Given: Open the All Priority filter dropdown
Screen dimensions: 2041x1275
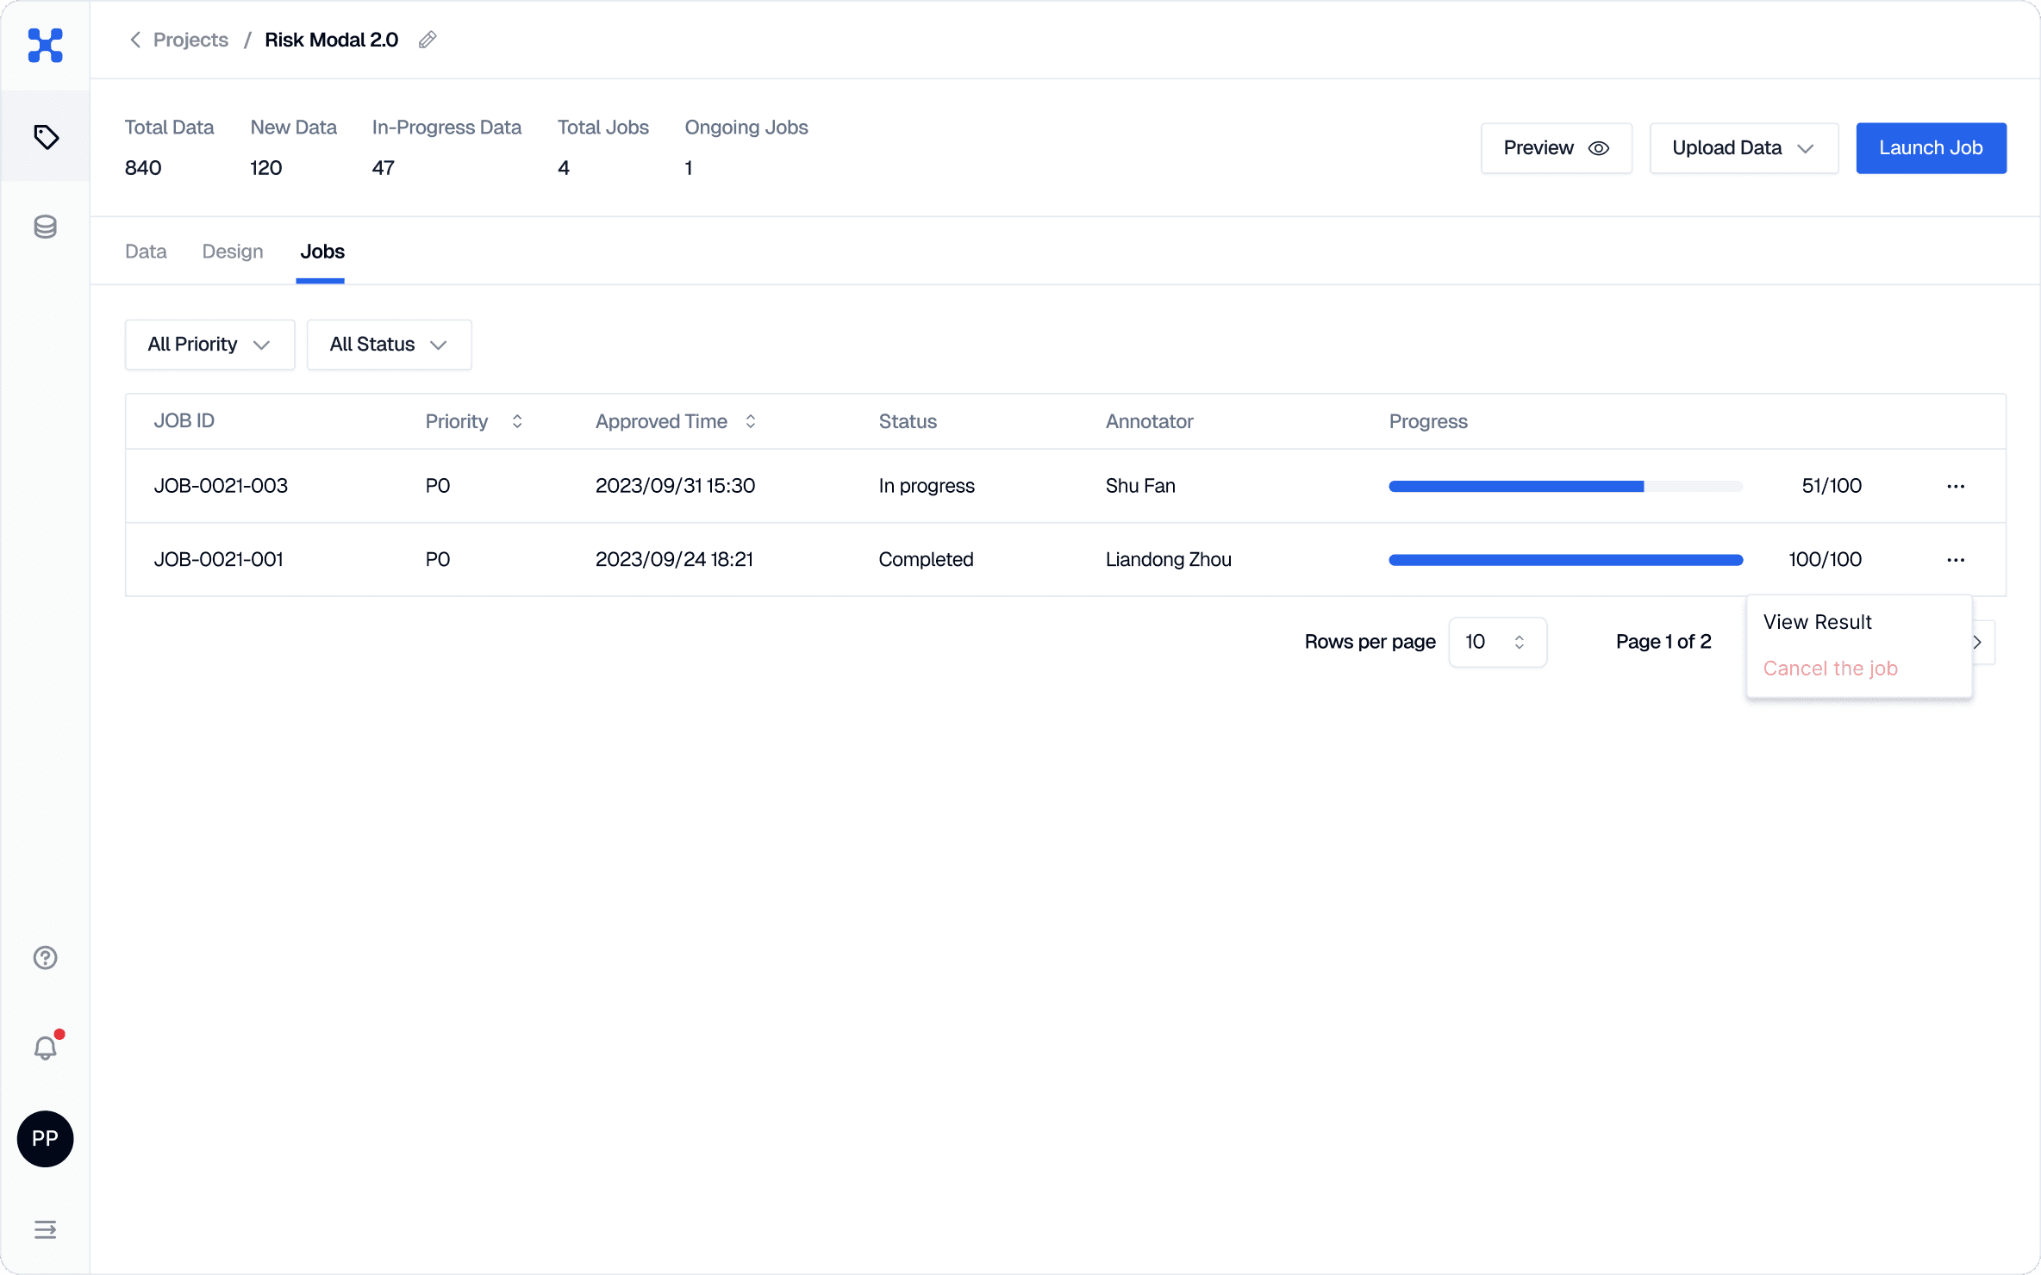Looking at the screenshot, I should click(x=210, y=345).
